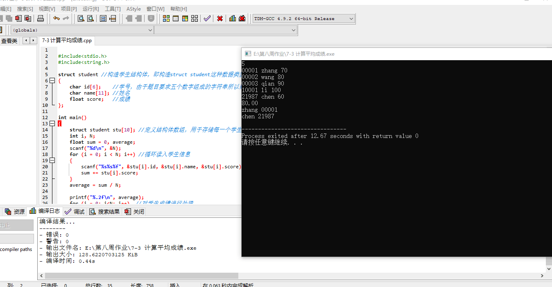Run the program via the Run icon
The width and height of the screenshot is (552, 287).
click(176, 18)
